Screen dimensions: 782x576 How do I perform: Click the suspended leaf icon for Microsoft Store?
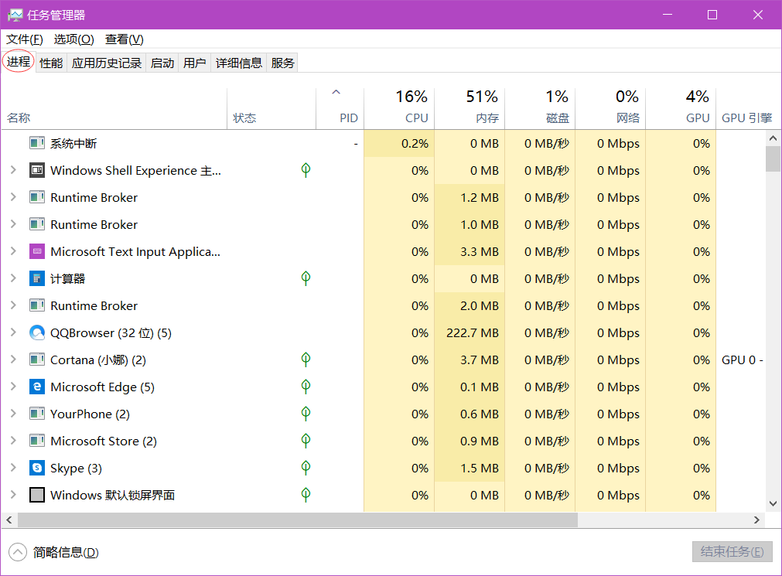pyautogui.click(x=306, y=441)
